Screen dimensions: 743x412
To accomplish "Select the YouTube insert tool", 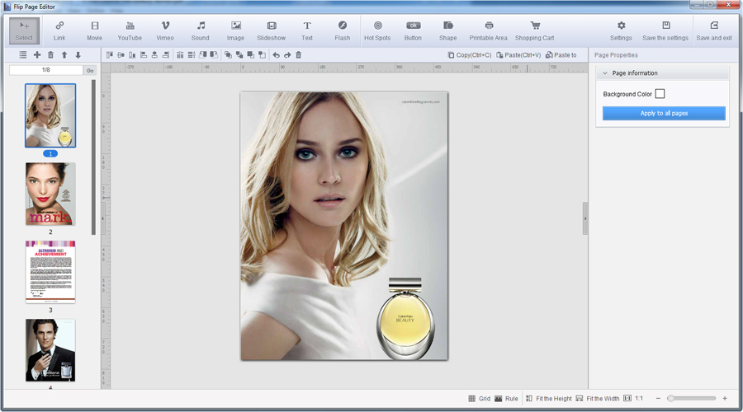I will [130, 30].
